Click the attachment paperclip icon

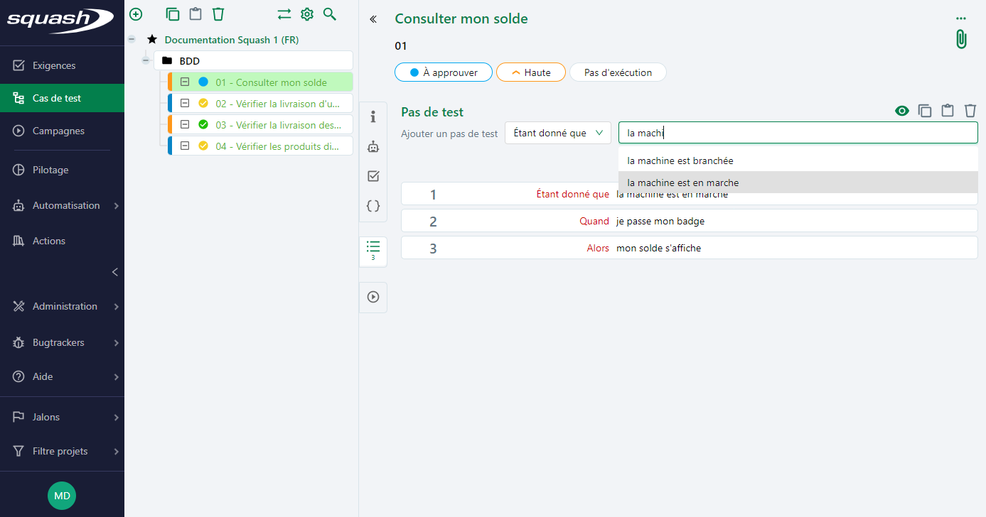[x=960, y=39]
